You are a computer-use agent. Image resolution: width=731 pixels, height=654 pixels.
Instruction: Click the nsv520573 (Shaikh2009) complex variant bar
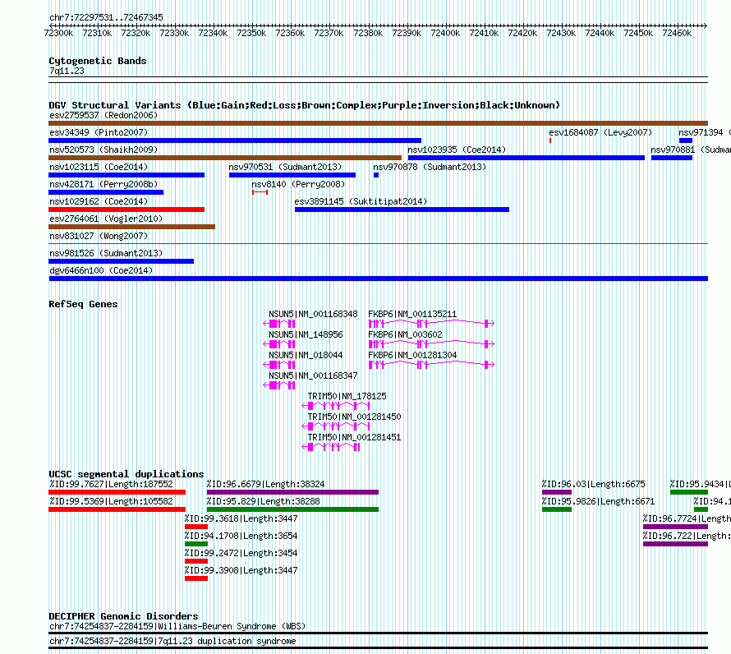[x=225, y=158]
